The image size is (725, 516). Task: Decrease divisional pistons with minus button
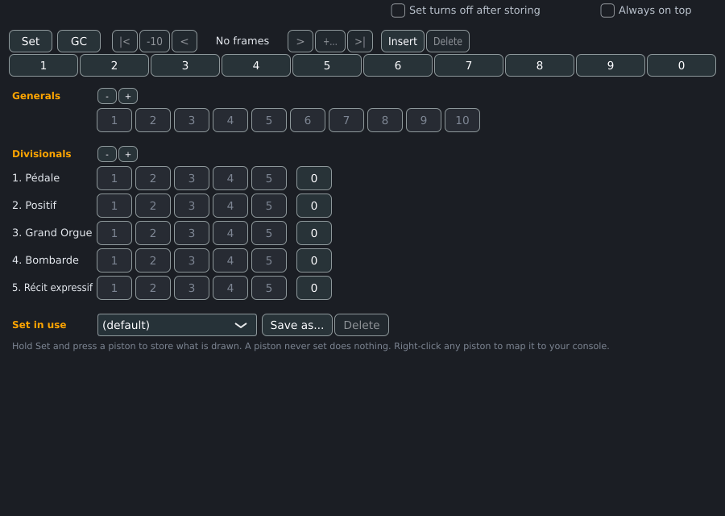pyautogui.click(x=107, y=154)
